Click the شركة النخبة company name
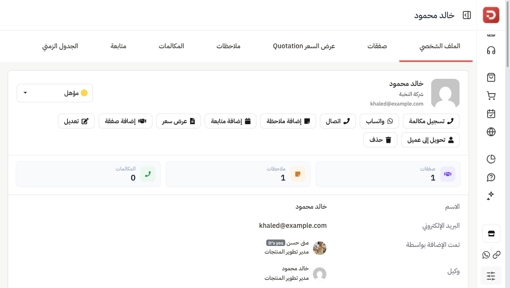 [411, 94]
